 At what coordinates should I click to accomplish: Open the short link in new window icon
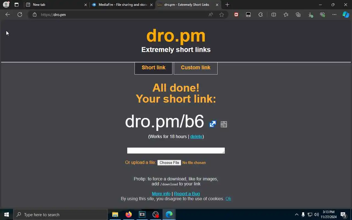tap(213, 124)
